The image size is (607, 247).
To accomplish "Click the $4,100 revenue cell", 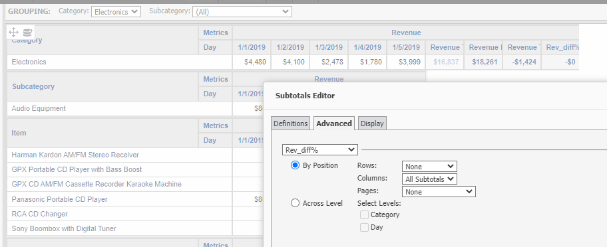I will 290,62.
